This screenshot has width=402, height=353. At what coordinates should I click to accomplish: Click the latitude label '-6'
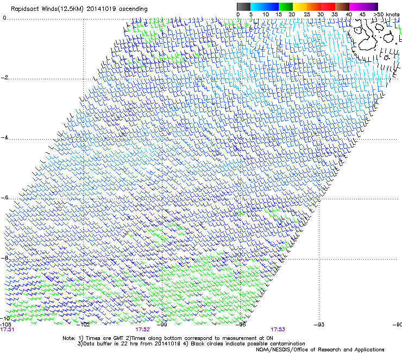(4, 198)
